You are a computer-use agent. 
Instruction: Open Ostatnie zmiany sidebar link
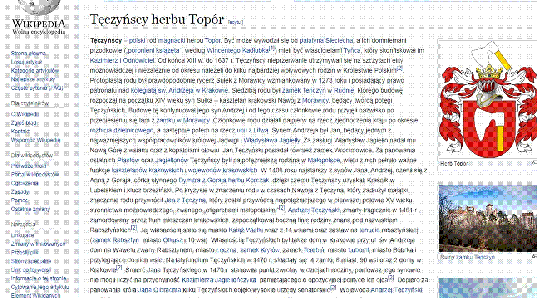[x=30, y=209]
